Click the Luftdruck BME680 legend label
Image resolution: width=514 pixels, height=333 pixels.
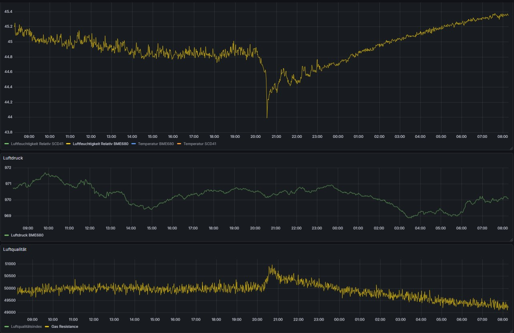[x=27, y=235]
